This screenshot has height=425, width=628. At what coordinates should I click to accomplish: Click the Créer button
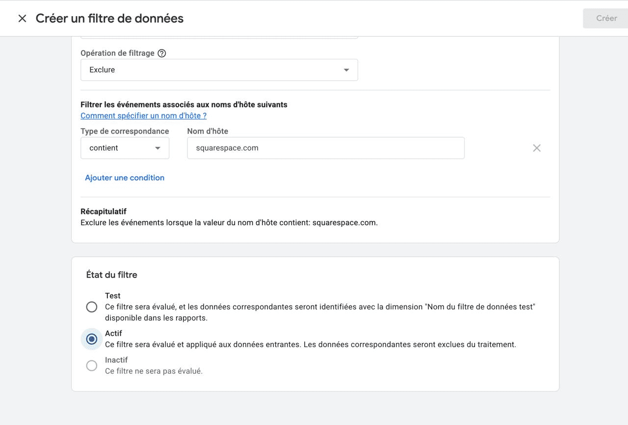click(x=606, y=18)
